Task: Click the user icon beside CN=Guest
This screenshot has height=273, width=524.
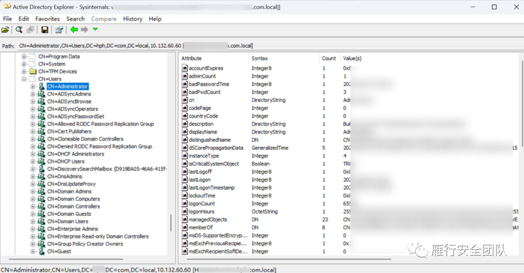Action: 41,251
